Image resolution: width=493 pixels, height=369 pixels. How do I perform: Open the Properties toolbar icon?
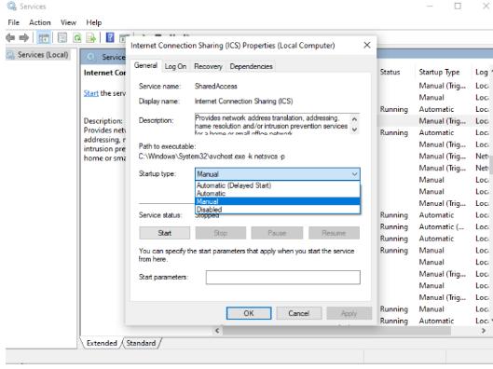(62, 38)
